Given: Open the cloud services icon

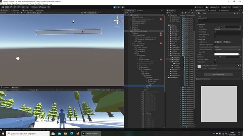Looking at the screenshot, I should [207, 7].
